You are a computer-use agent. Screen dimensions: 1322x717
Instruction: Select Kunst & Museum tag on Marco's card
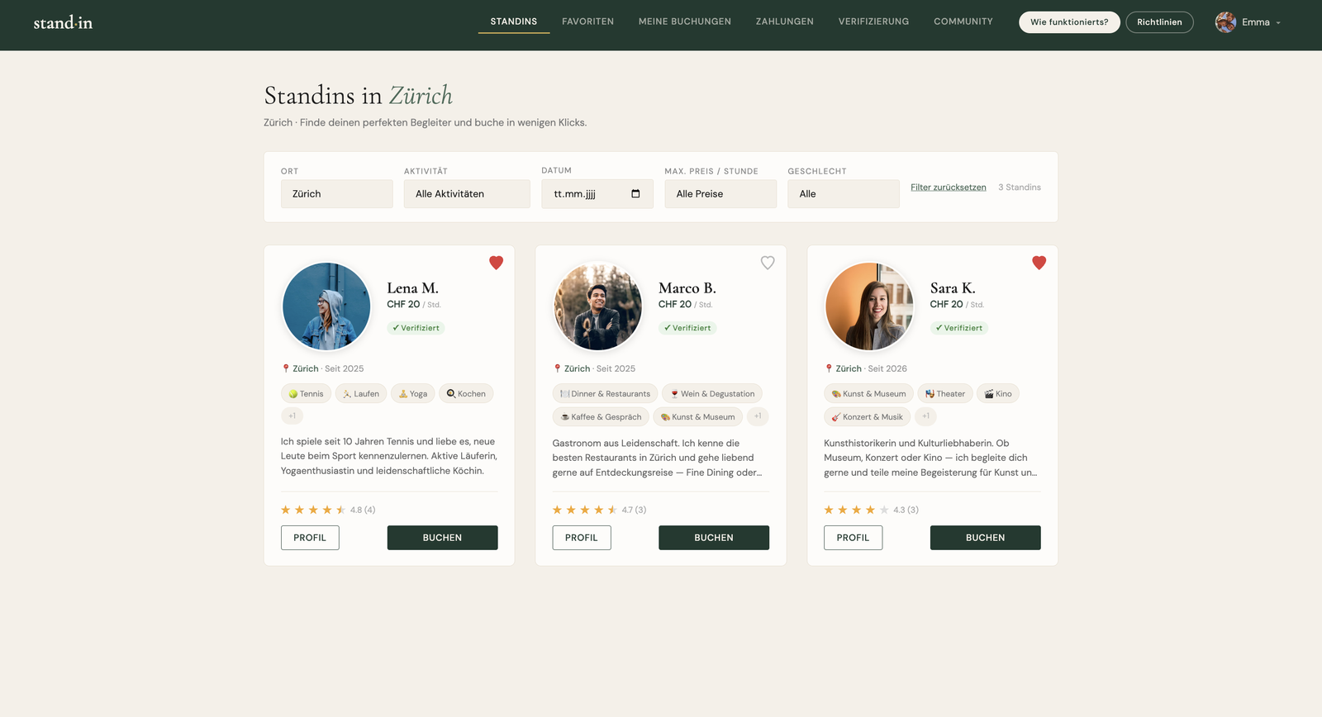point(698,417)
